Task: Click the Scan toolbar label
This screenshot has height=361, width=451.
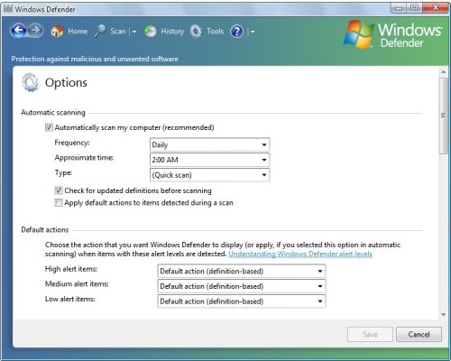Action: (118, 31)
